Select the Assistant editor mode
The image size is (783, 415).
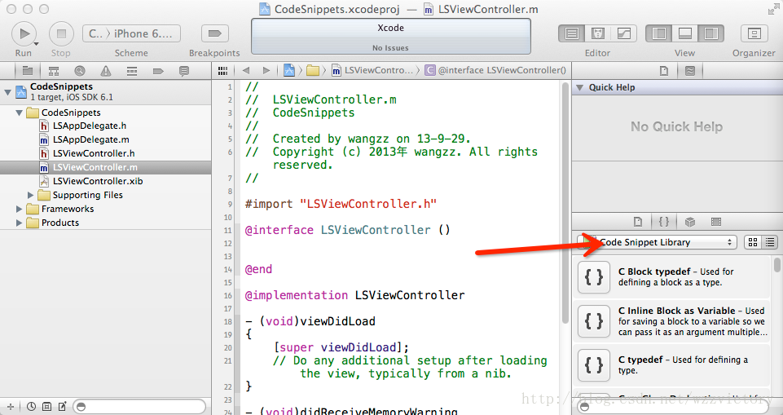tap(598, 33)
